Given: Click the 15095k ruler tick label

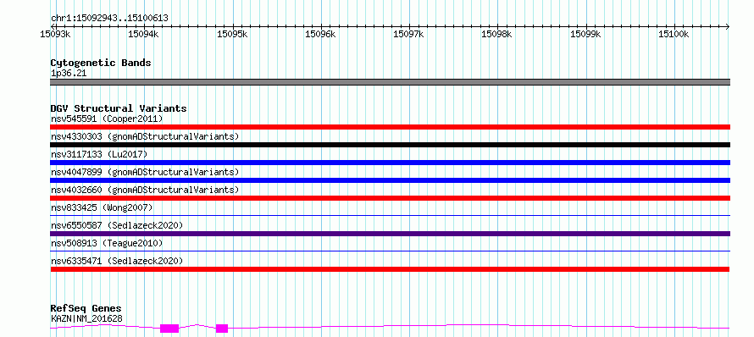Looking at the screenshot, I should point(232,34).
